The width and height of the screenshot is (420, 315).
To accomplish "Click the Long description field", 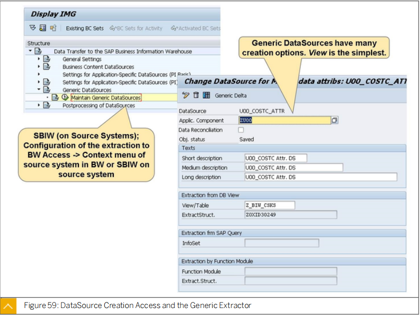I will coord(321,177).
